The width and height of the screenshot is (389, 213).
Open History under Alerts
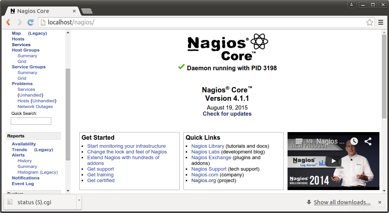coord(25,161)
